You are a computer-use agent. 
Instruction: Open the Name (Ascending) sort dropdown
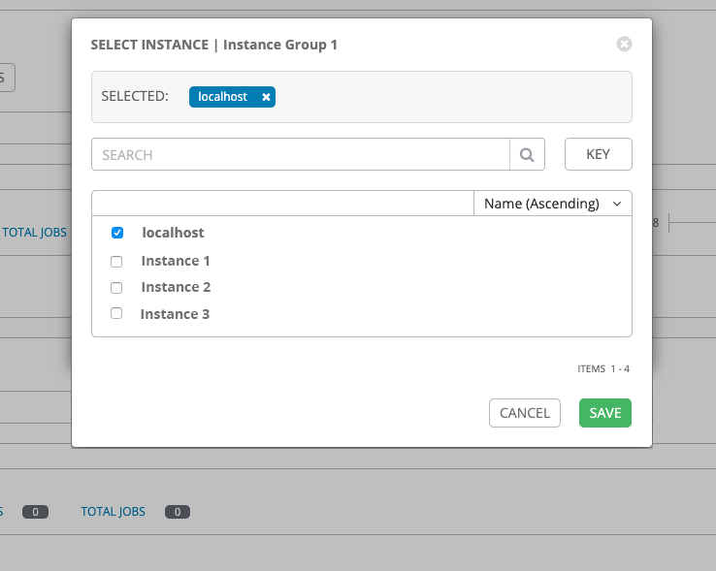(x=552, y=204)
